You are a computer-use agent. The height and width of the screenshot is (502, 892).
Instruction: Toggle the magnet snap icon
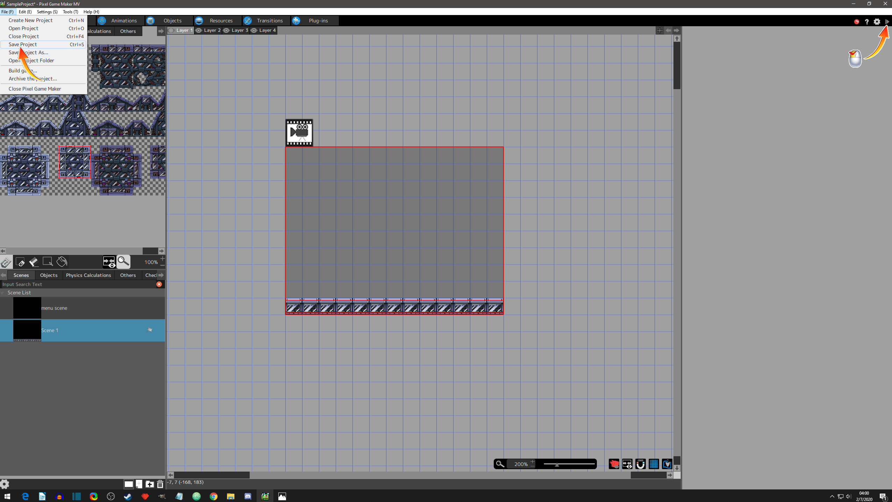640,464
